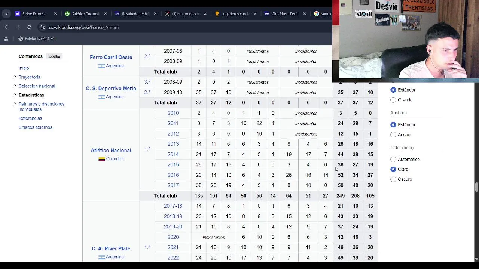Image resolution: width=479 pixels, height=269 pixels.
Task: Open the 2013 season link
Action: 173,144
